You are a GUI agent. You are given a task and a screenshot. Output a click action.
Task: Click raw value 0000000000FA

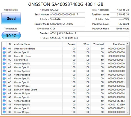[x=117, y=86]
